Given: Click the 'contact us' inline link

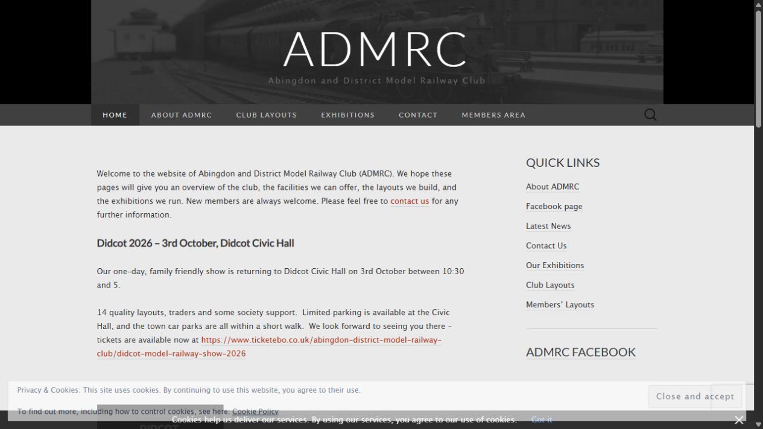Looking at the screenshot, I should 410,201.
